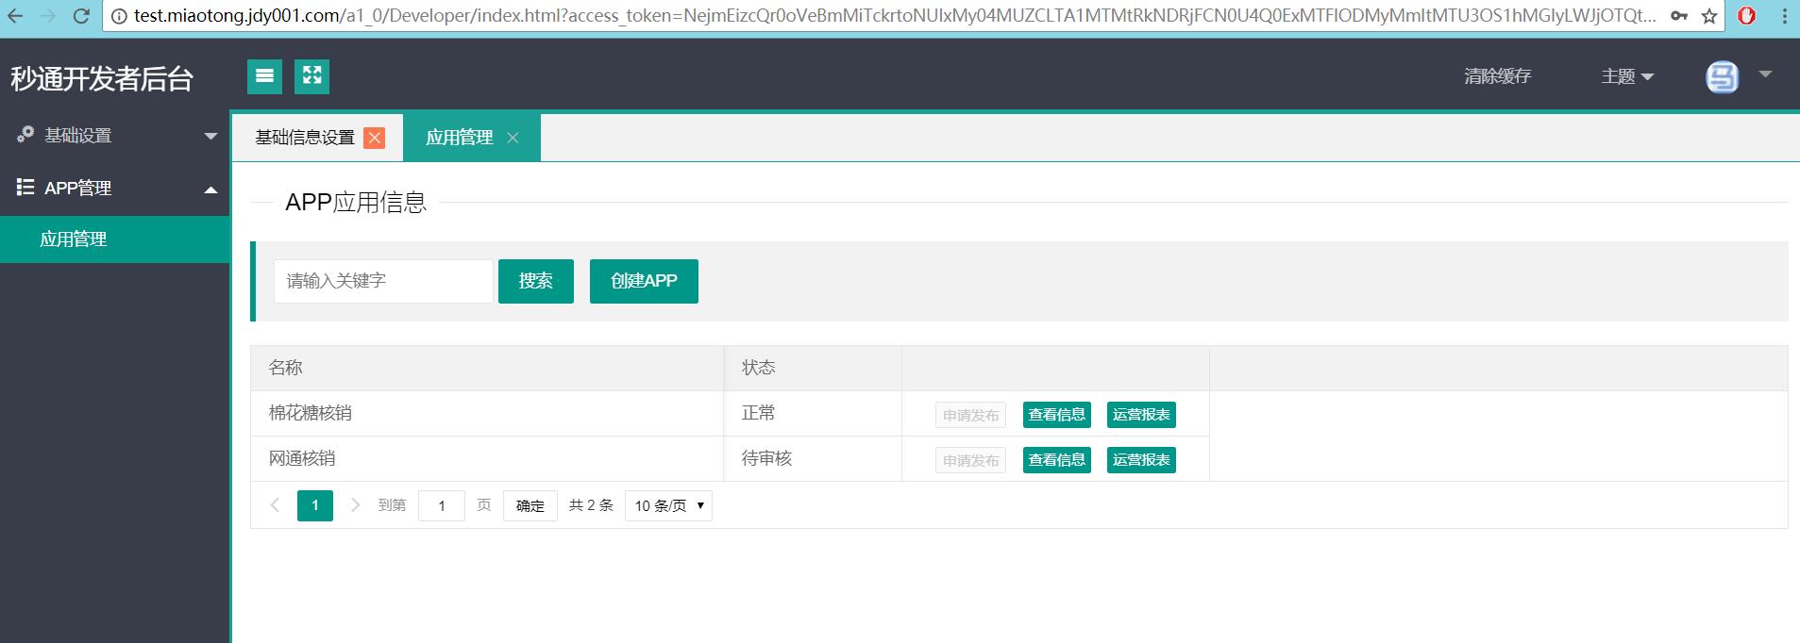Image resolution: width=1800 pixels, height=643 pixels.
Task: Close the 基础信息设置 tab with red X
Action: pos(375,139)
